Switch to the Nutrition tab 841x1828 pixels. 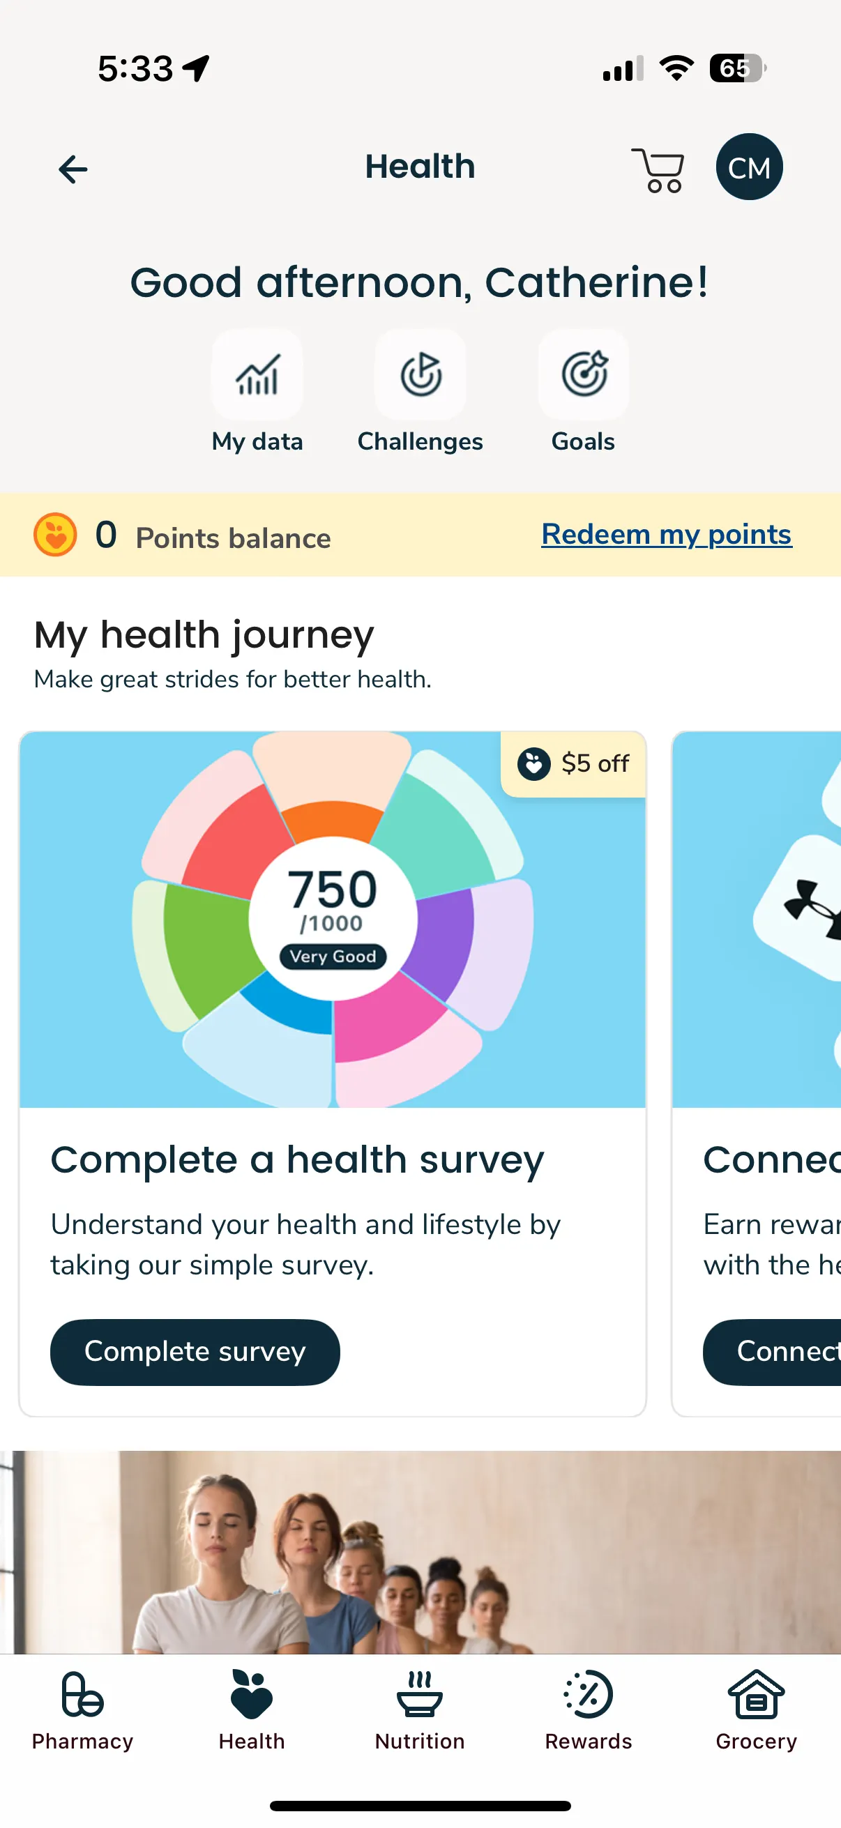[x=419, y=1710]
